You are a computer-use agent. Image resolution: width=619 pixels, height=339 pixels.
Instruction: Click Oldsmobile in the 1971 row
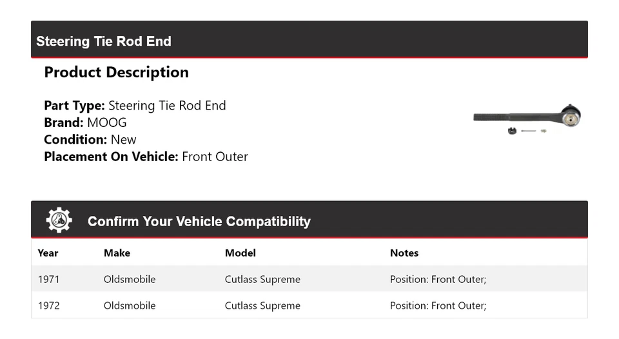click(x=130, y=279)
